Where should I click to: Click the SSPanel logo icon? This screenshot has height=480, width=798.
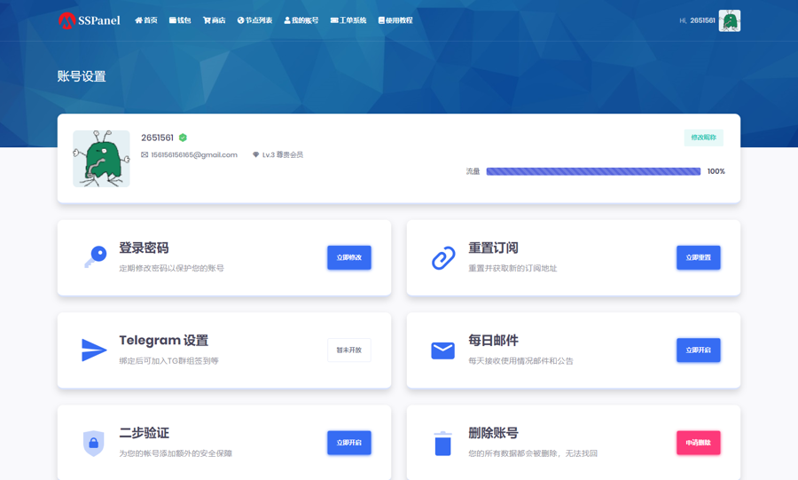(x=66, y=20)
